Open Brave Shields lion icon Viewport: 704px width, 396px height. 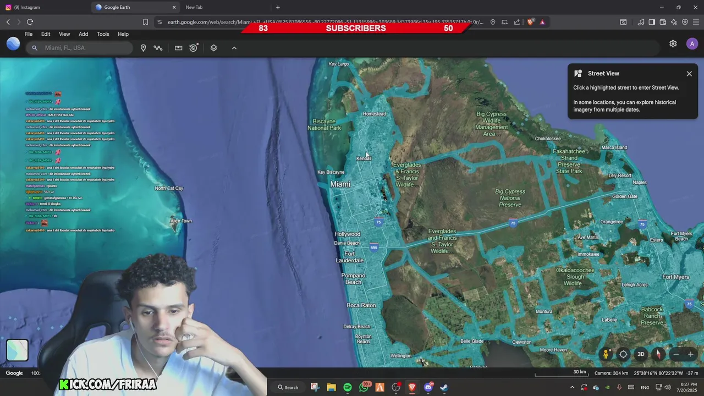tap(530, 22)
